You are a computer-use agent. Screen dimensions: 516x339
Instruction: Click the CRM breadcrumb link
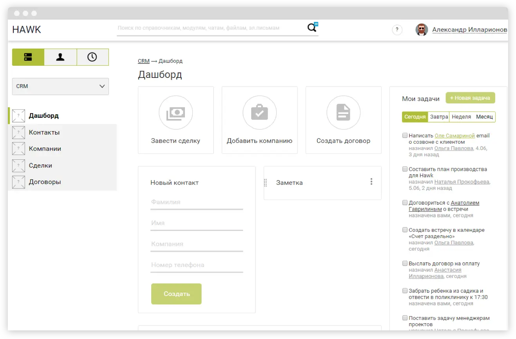[x=144, y=61]
